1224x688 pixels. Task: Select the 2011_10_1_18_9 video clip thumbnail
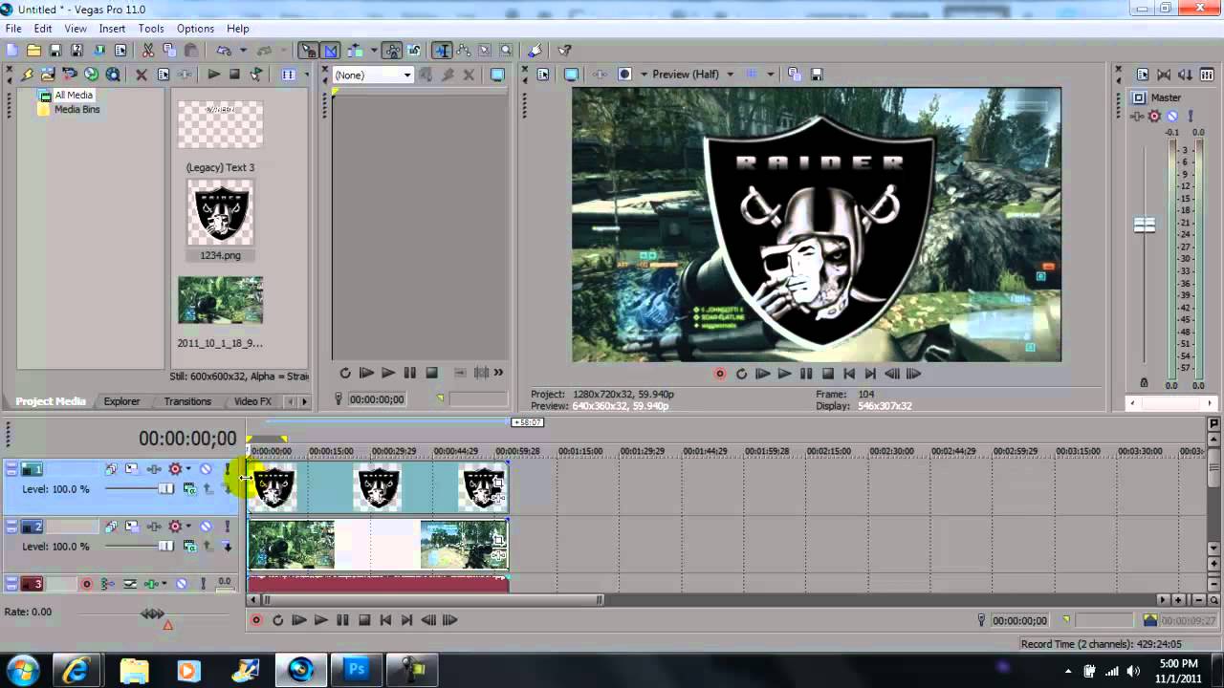pyautogui.click(x=220, y=301)
